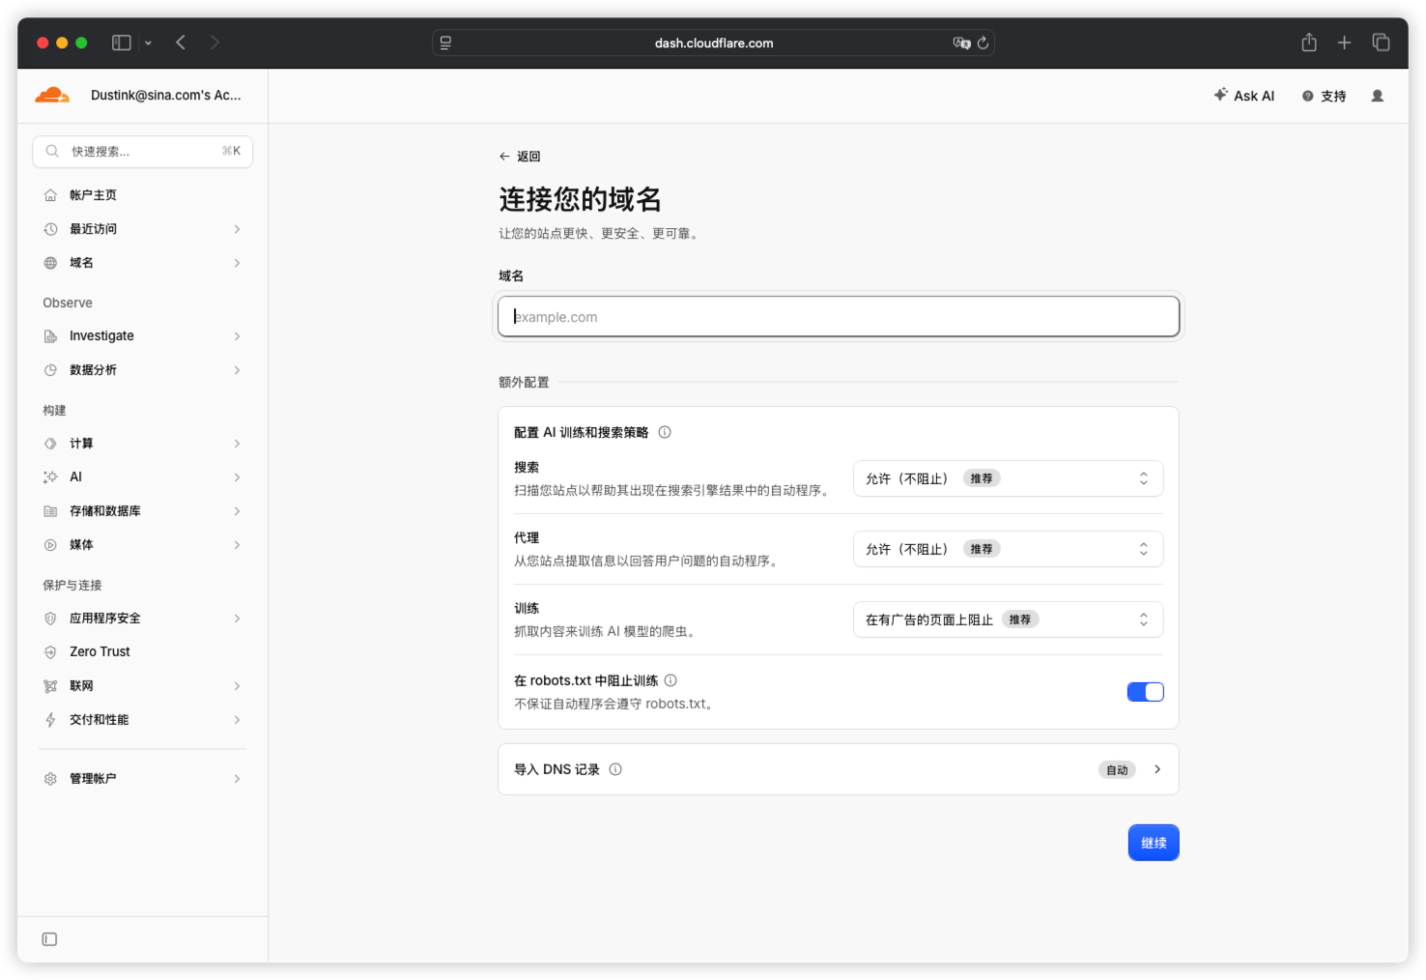Expand the 域名 sidebar chevron

pos(237,263)
